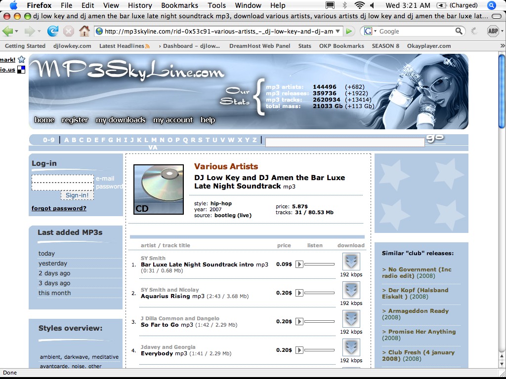Open the Adblock Plus dropdown arrow

(x=502, y=31)
